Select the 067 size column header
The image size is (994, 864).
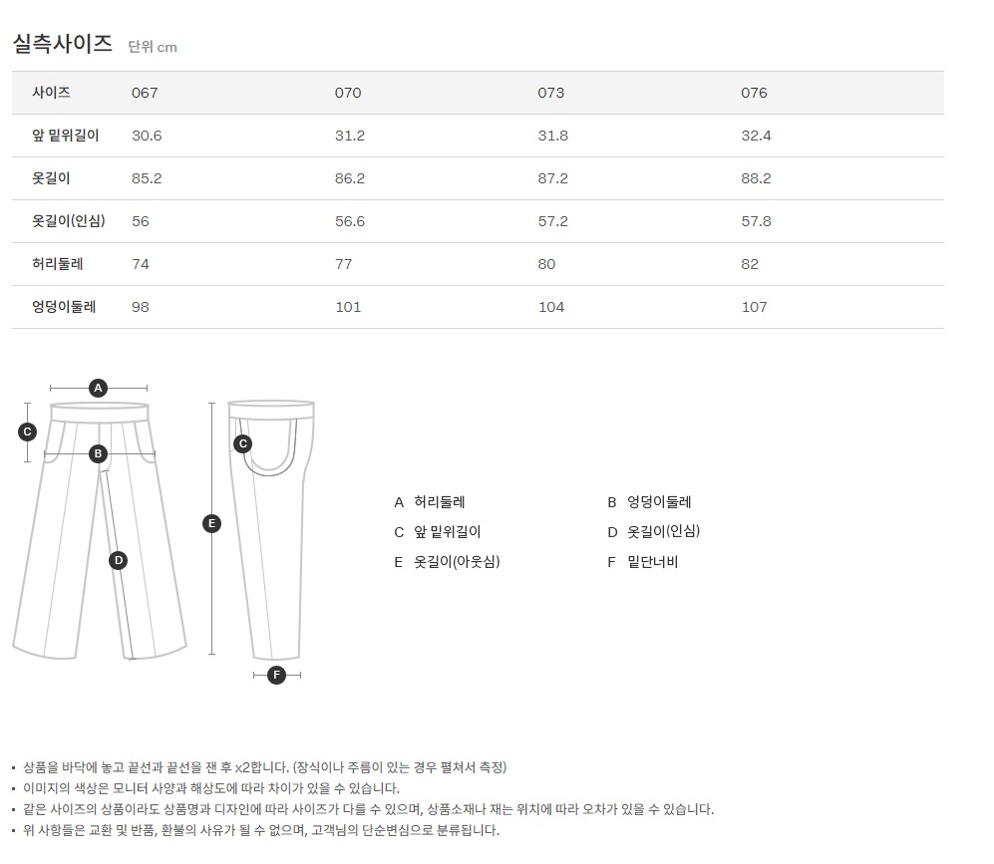145,93
